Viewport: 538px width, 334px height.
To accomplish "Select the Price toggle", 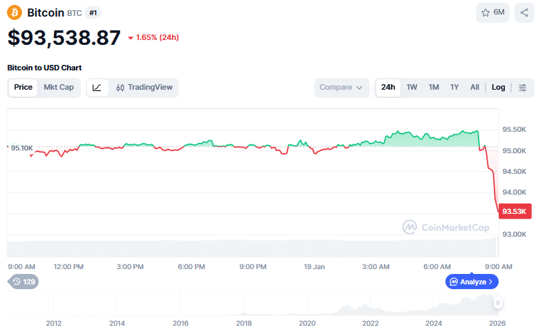I will tap(23, 88).
